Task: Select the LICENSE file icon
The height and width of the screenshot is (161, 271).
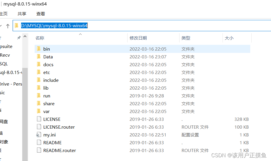Action: pos(39,119)
